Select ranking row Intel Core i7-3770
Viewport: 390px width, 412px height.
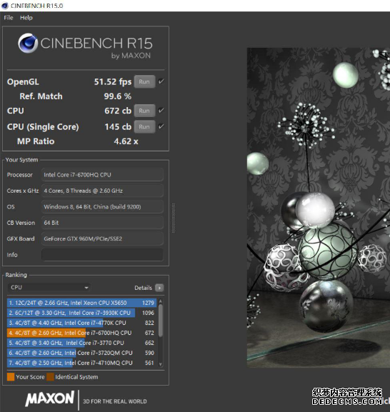pyautogui.click(x=81, y=343)
